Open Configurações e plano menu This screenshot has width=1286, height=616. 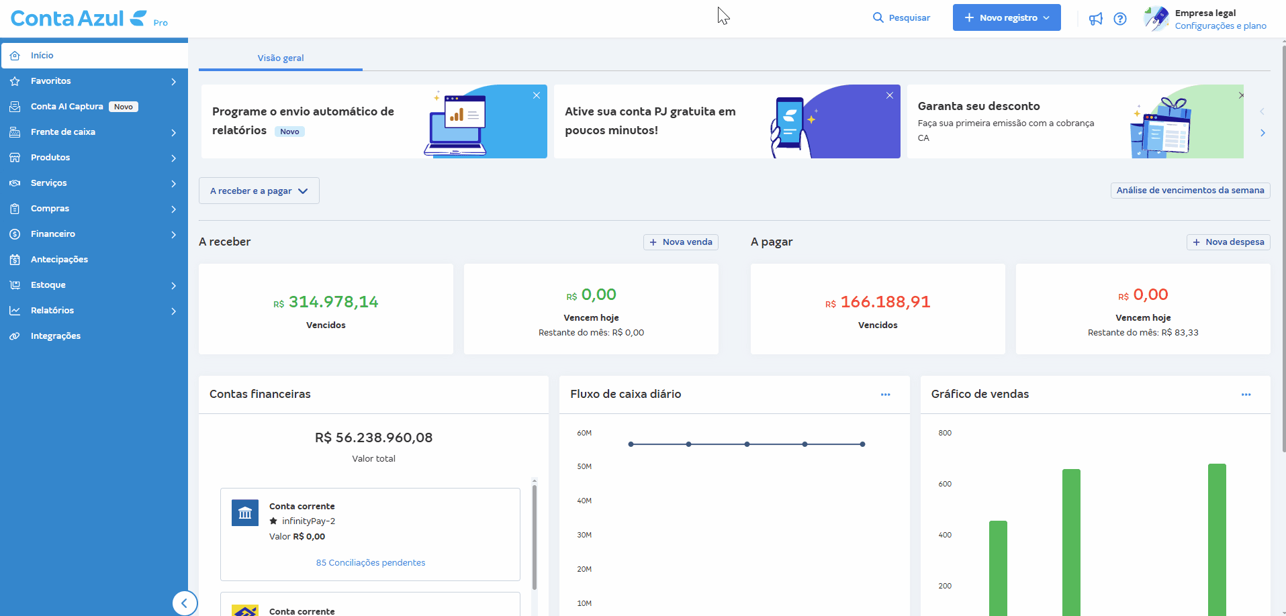[1221, 25]
